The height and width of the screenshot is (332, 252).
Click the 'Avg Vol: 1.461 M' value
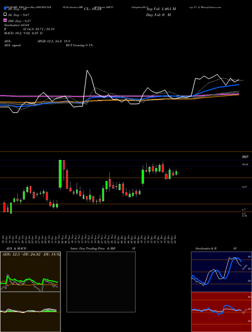(161, 9)
